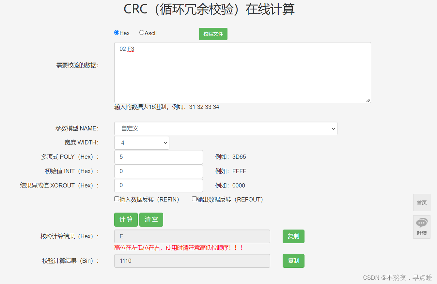This screenshot has width=437, height=284.
Task: Click the 校验文件 button
Action: point(213,34)
